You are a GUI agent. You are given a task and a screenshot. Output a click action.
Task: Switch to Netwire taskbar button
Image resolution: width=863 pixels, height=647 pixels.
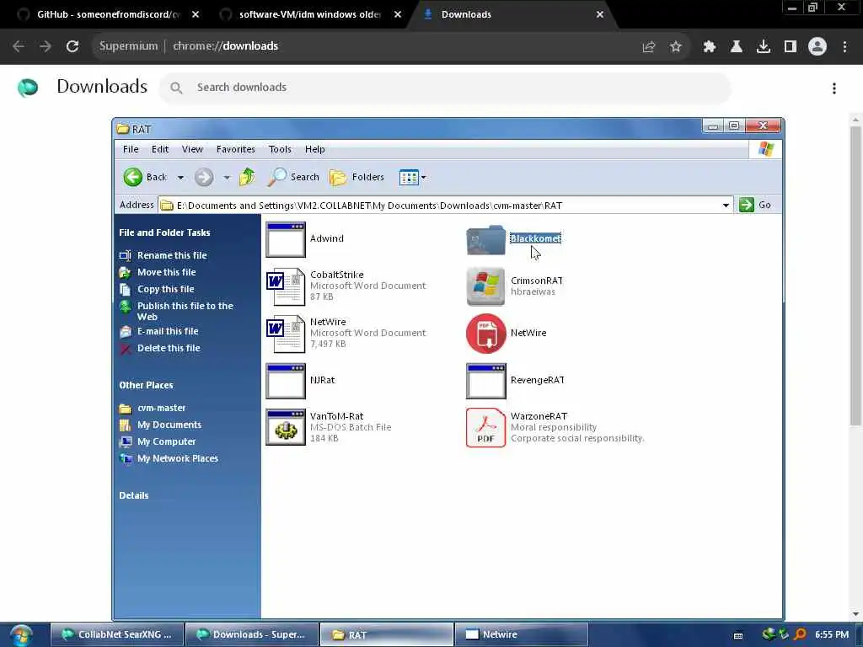[x=520, y=634]
